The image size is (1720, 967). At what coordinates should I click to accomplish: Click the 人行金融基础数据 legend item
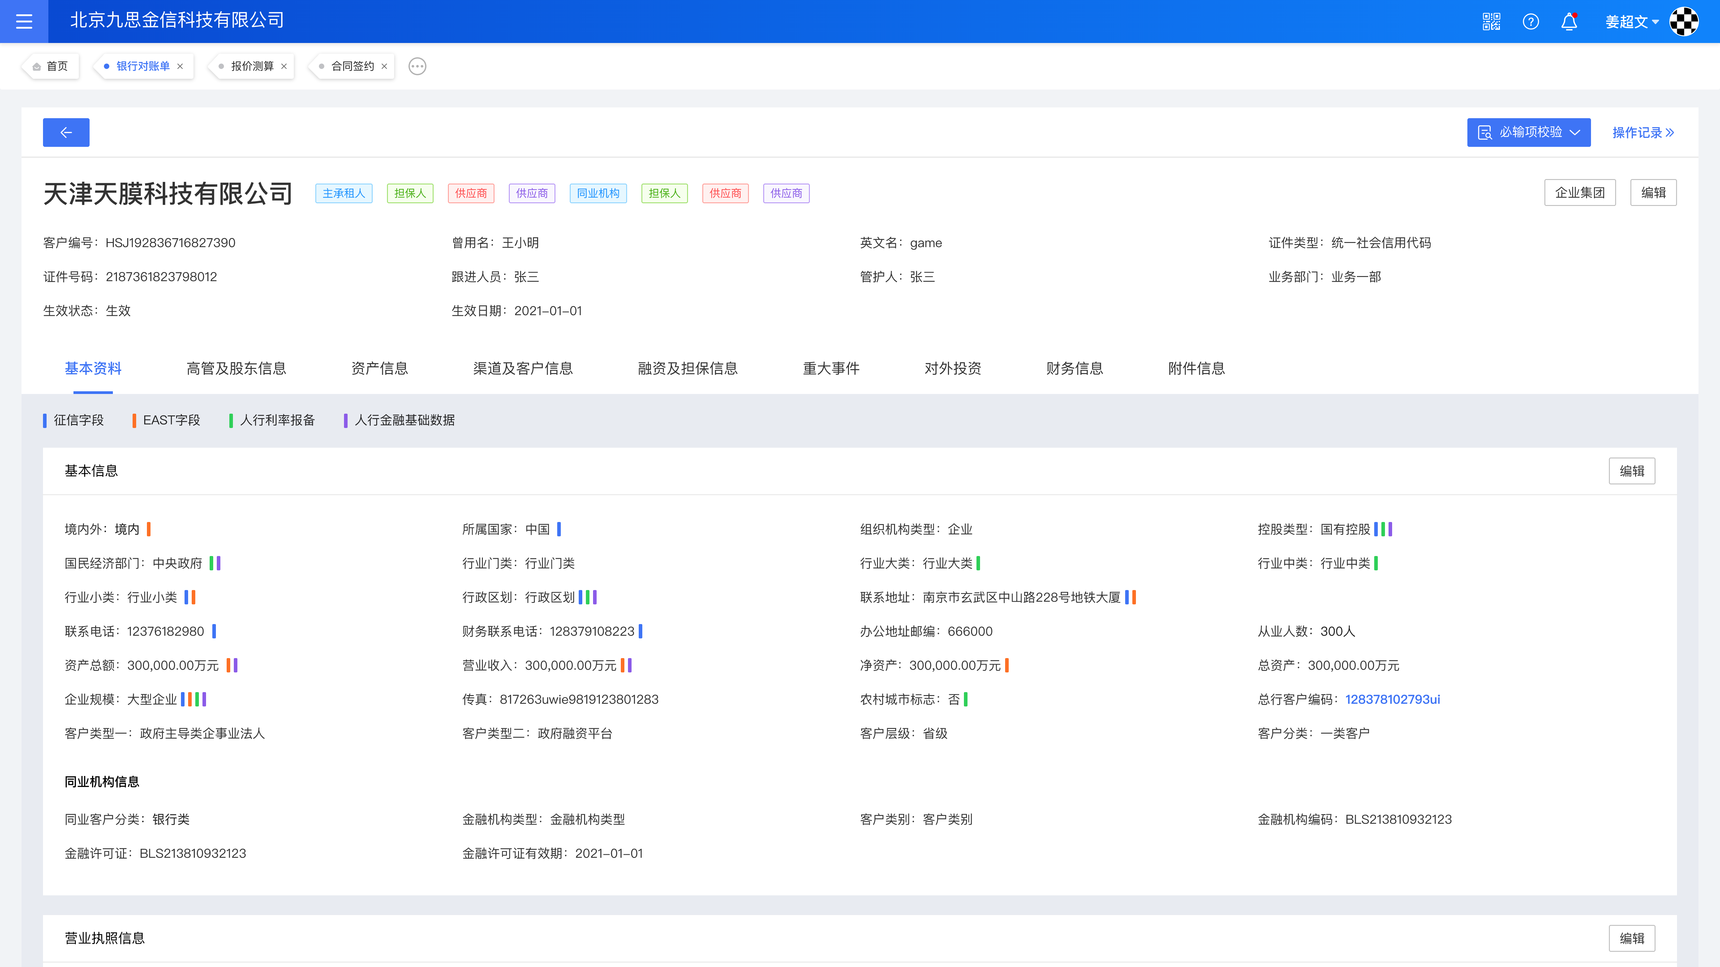pos(399,421)
